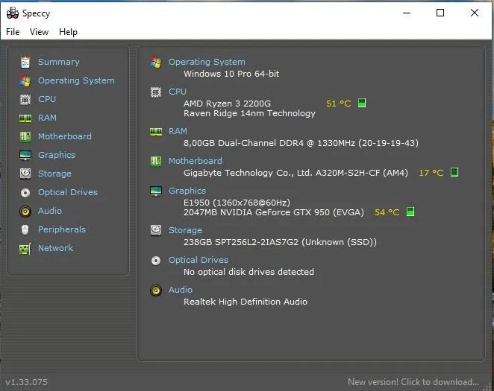
Task: Click the 'E1950 (1360x768@60Hz)' monitor line
Action: (x=237, y=203)
